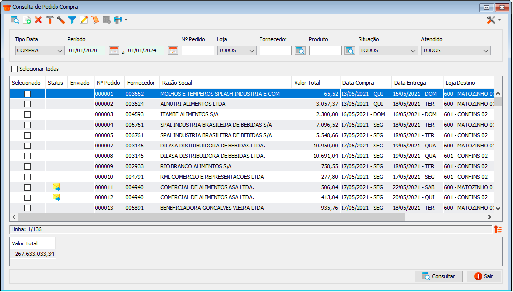Open the Tipo Data COMPRA dropdown
This screenshot has width=513, height=292.
(40, 50)
